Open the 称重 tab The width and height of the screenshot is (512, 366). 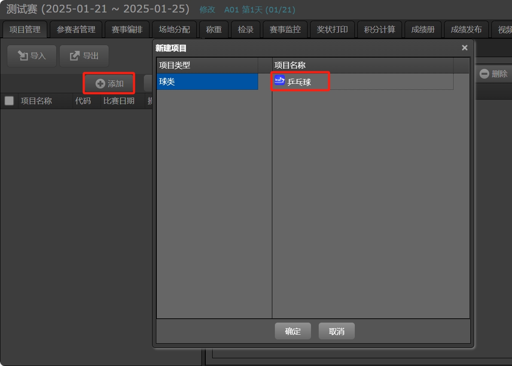[214, 29]
